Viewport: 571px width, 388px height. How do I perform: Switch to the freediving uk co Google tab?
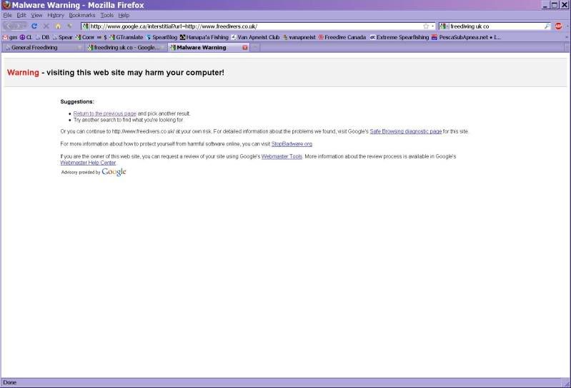point(126,48)
